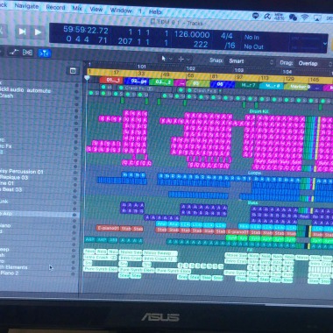Click the global tracks button icon
Screen dimensions: 333x333
point(73,71)
